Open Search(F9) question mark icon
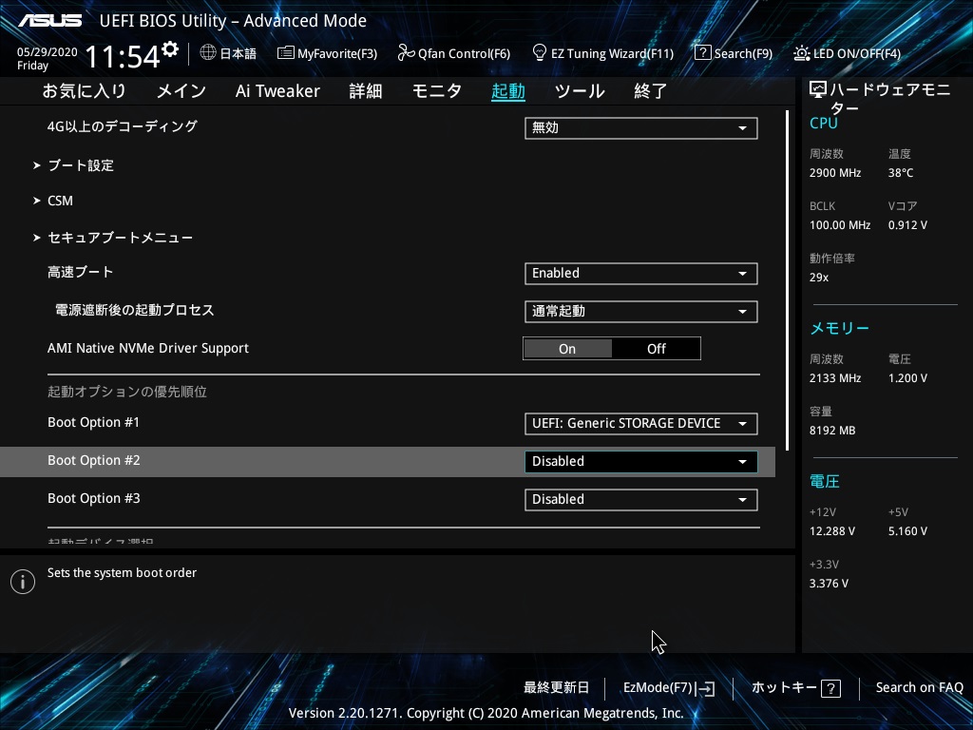The image size is (973, 730). [x=702, y=53]
